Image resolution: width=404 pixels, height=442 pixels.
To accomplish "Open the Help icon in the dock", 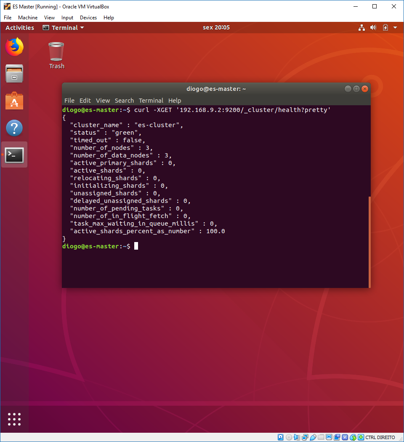I will click(14, 128).
